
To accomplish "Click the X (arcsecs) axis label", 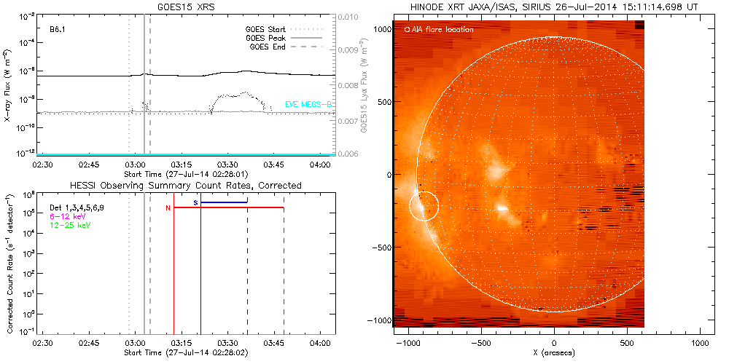I will coord(555,353).
